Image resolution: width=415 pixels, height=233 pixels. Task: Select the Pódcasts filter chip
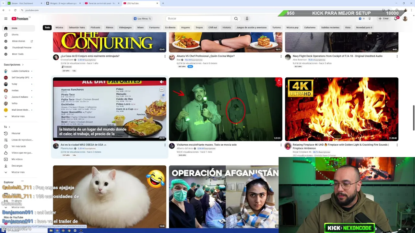pos(95,28)
